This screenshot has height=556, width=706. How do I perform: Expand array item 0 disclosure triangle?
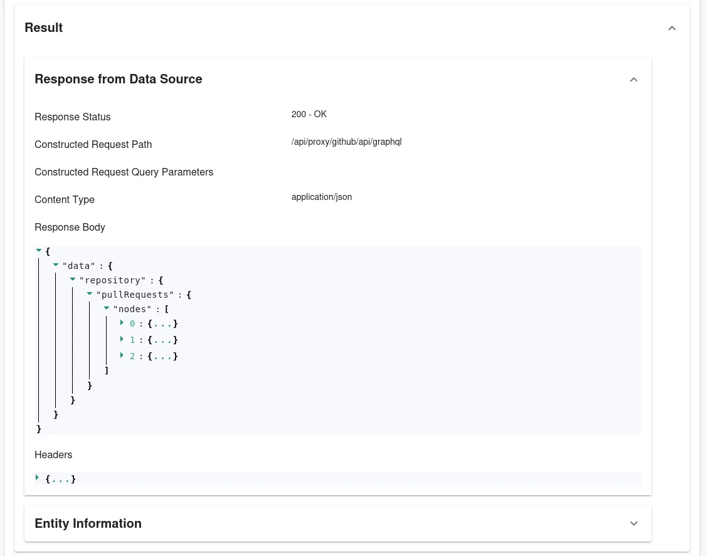[x=122, y=323]
